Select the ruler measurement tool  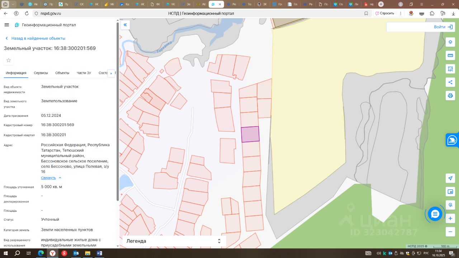click(x=450, y=56)
